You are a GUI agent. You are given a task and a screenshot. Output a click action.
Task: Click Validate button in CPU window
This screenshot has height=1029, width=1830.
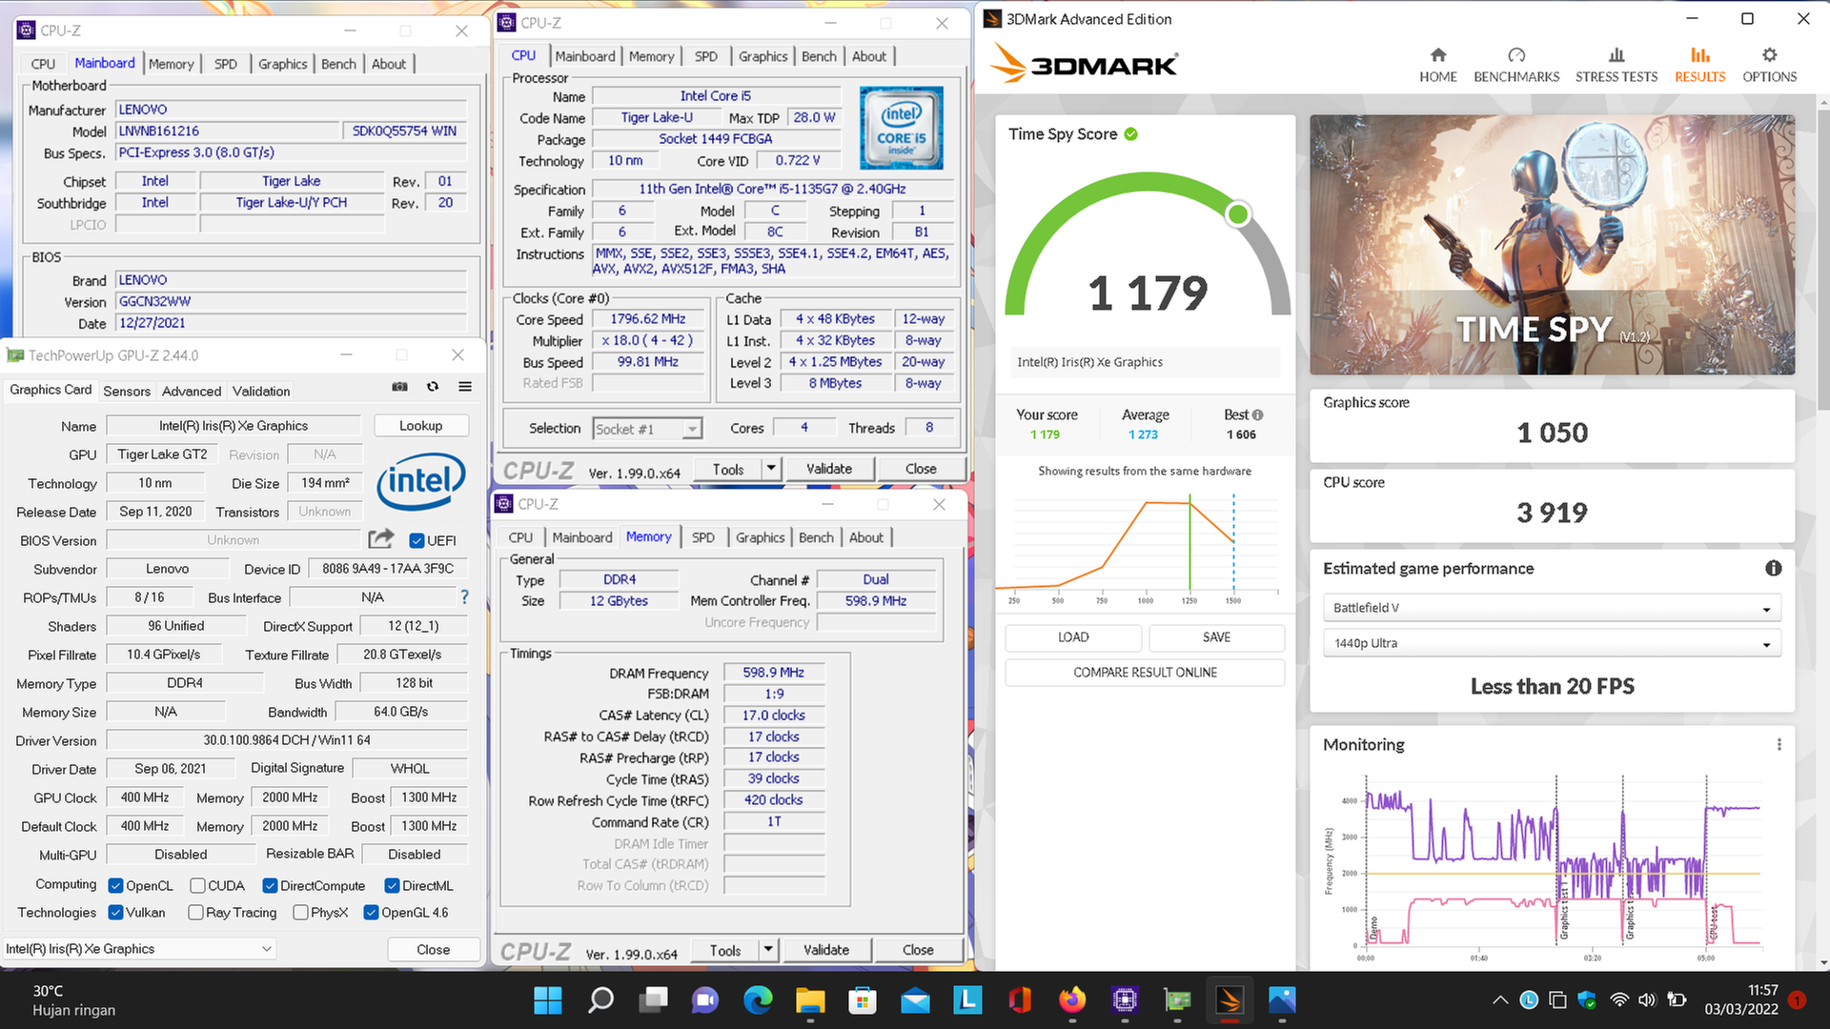(829, 469)
